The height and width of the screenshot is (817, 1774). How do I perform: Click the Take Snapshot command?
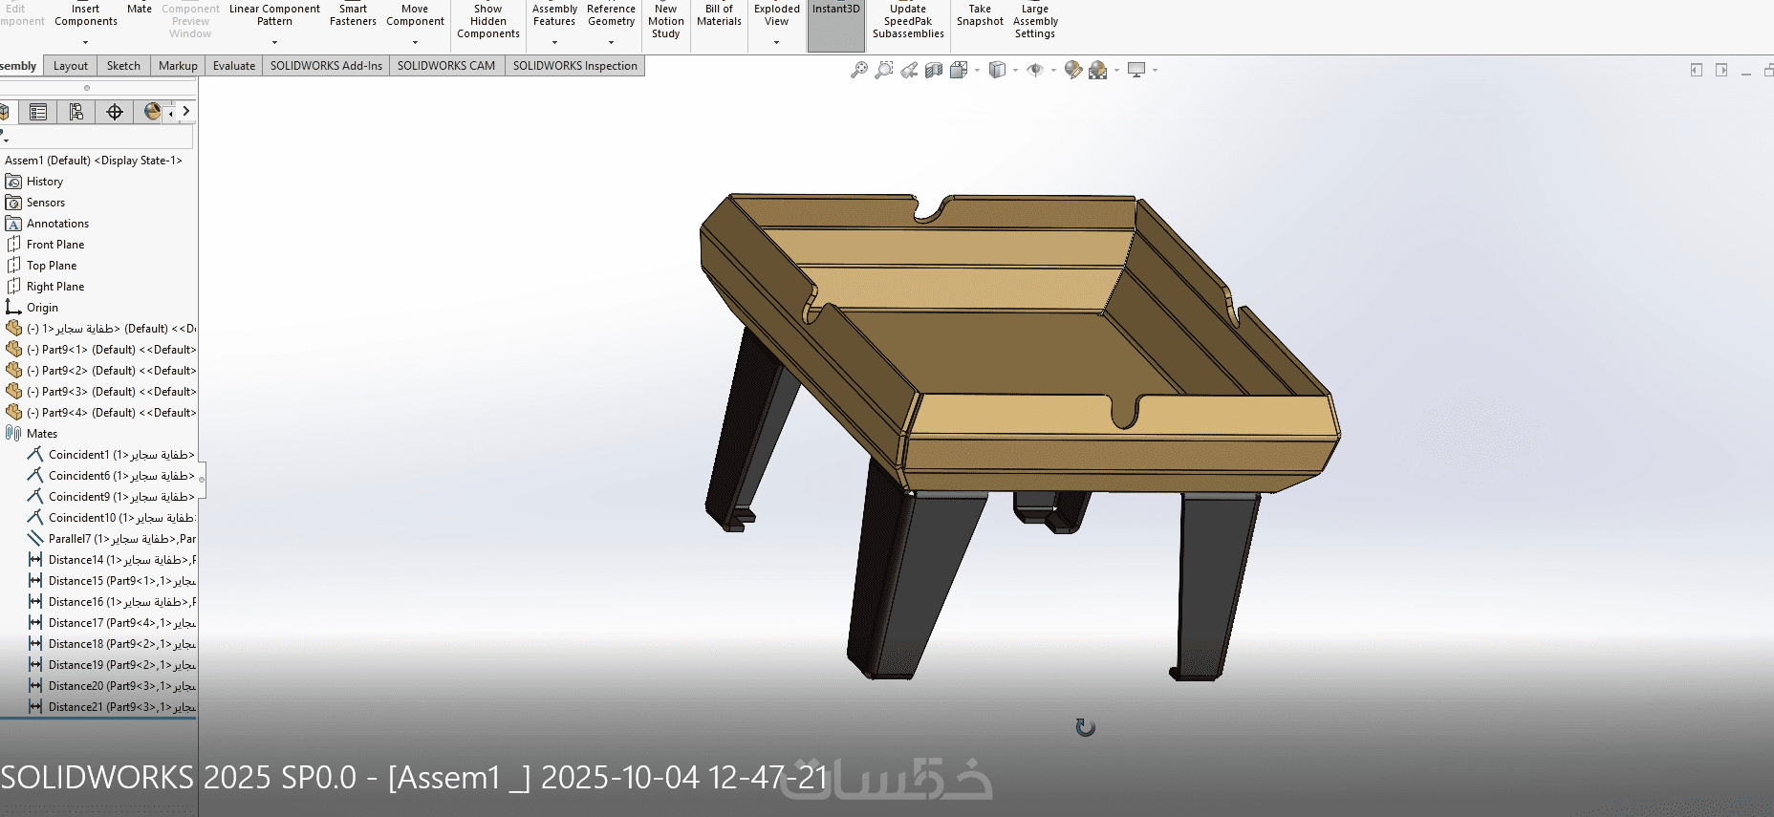[x=980, y=15]
